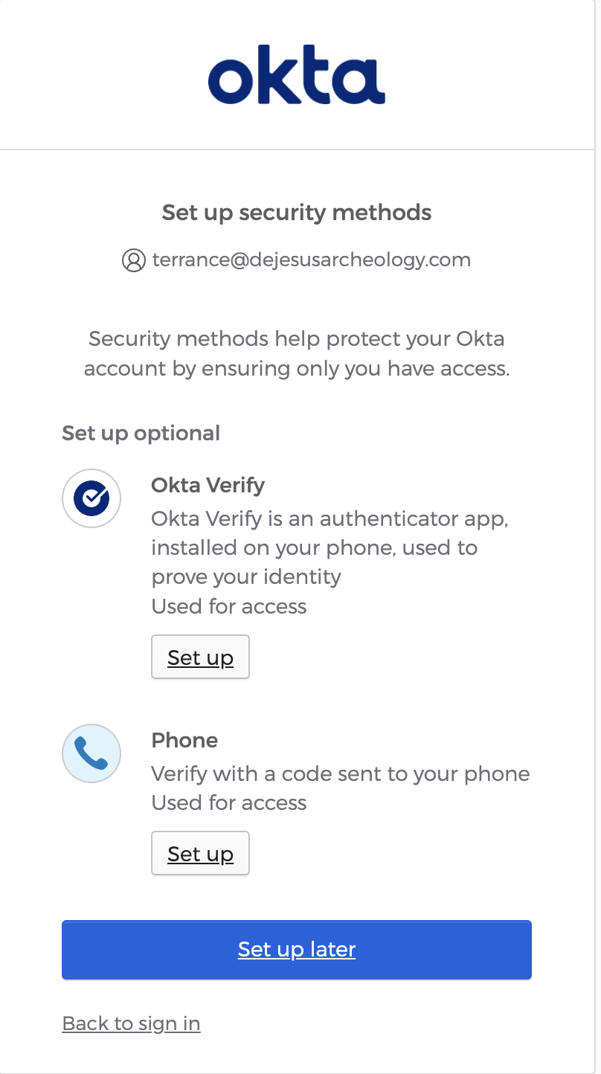This screenshot has width=601, height=1074.
Task: Select the Okta Verify title text
Action: (x=208, y=485)
